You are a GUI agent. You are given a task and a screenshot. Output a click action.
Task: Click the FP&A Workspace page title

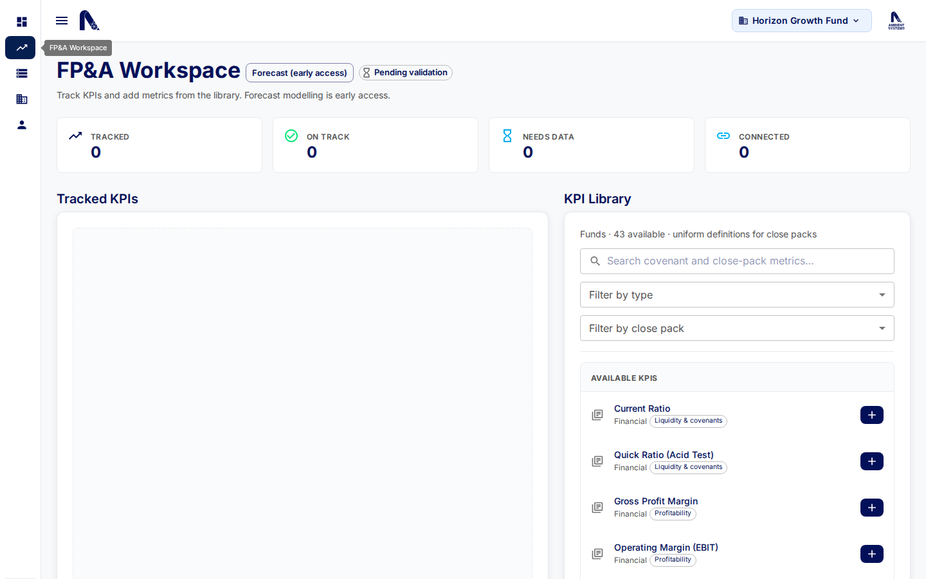coord(149,70)
